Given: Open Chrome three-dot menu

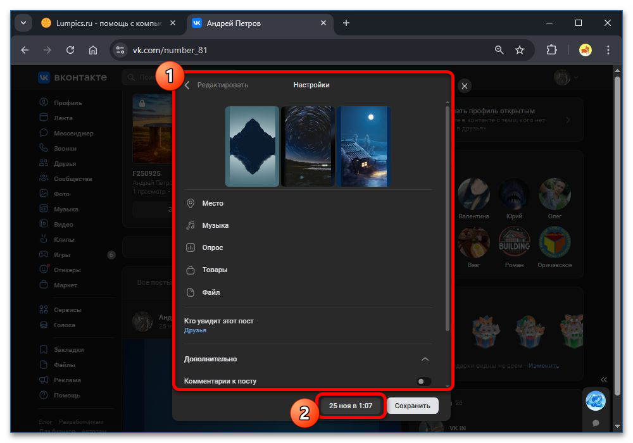Looking at the screenshot, I should pyautogui.click(x=608, y=50).
